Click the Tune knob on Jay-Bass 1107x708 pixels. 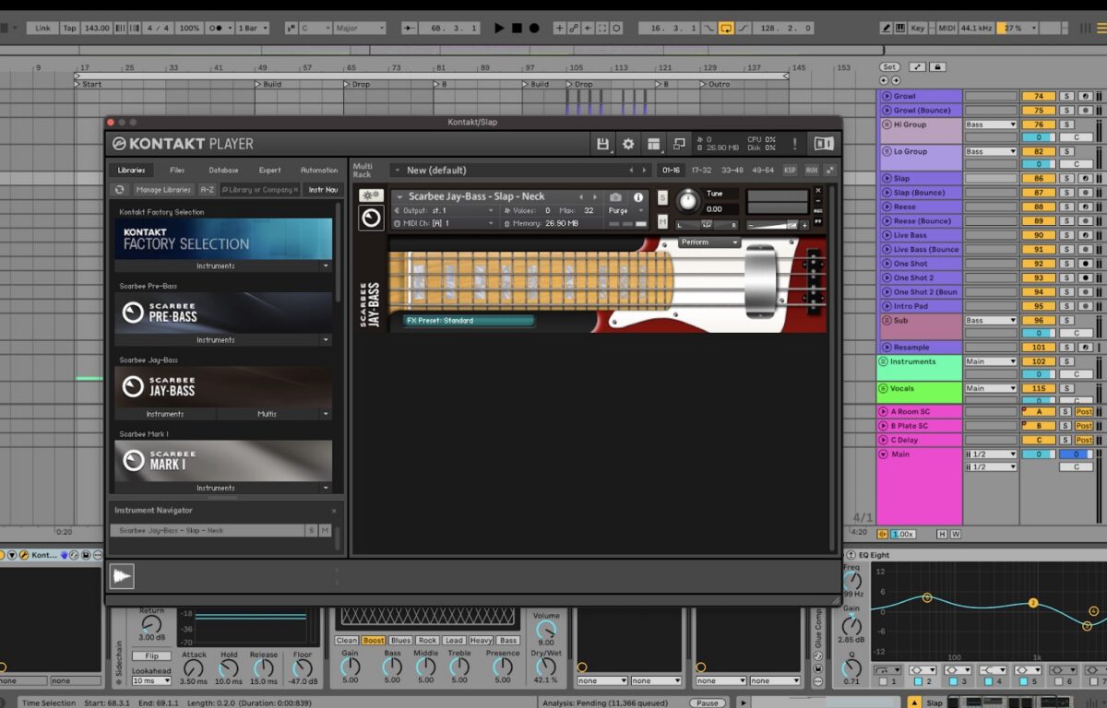point(687,201)
